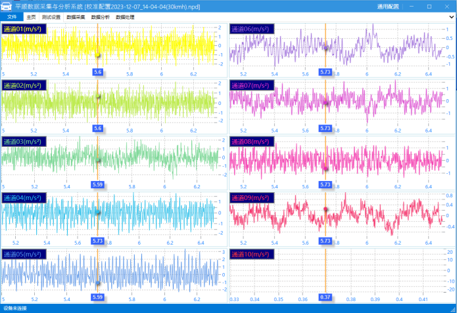
Task: Pick the 通道08(m/s²) channel label
Action: (251, 142)
